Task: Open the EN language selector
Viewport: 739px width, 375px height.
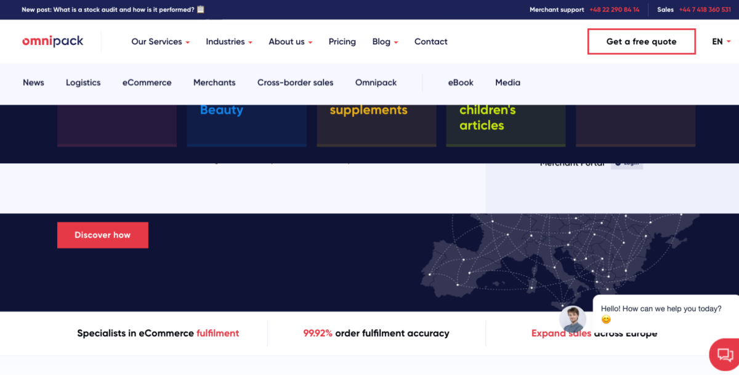Action: tap(721, 42)
